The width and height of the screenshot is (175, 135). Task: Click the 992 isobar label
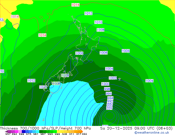(110, 101)
